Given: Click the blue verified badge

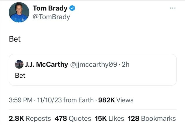Looking at the screenshot, I should coord(73,8).
